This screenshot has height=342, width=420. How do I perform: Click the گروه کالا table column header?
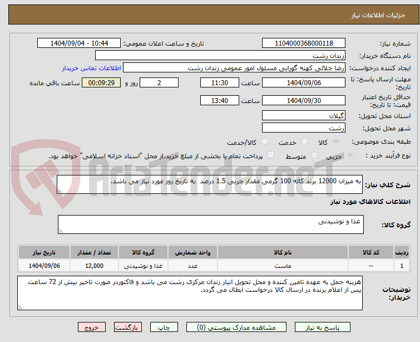144,252
